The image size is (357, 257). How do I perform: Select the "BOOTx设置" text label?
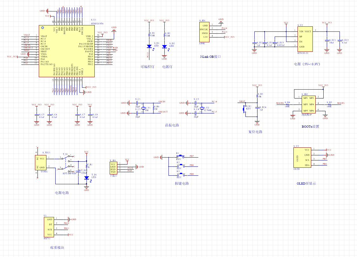pyautogui.click(x=310, y=126)
